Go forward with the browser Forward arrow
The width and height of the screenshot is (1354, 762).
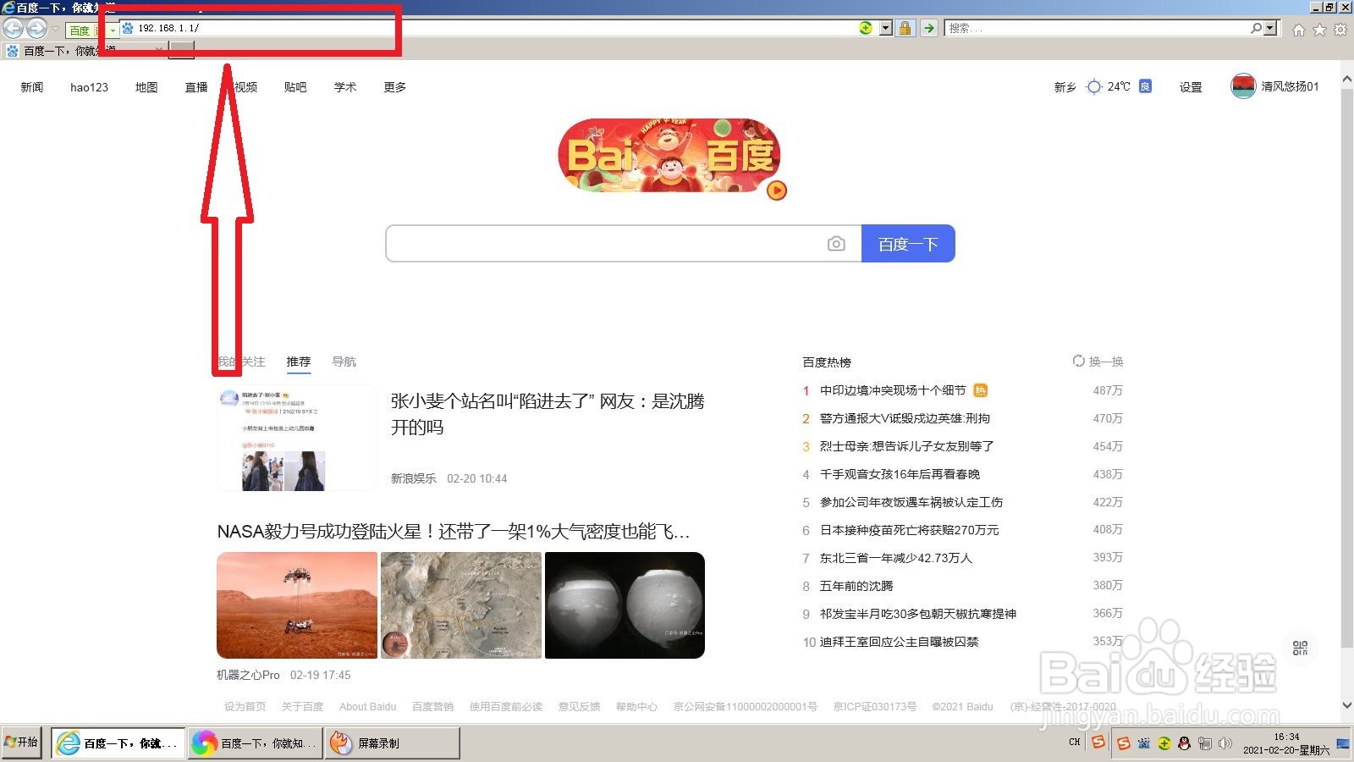(36, 28)
